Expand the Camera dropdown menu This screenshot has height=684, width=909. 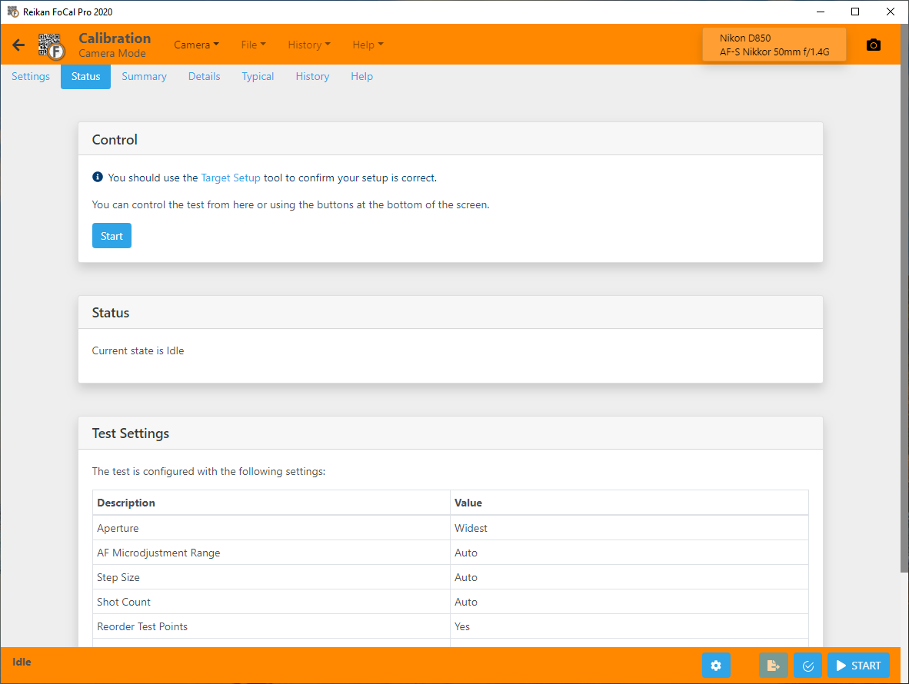(196, 45)
